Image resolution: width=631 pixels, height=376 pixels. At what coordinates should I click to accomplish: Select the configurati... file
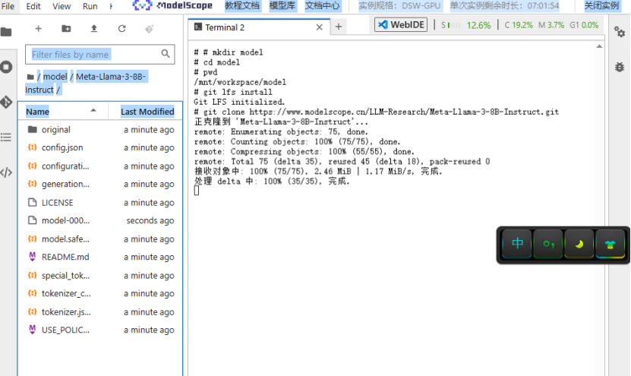(x=100, y=166)
